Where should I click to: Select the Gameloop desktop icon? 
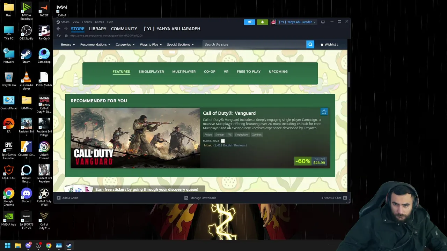click(44, 56)
